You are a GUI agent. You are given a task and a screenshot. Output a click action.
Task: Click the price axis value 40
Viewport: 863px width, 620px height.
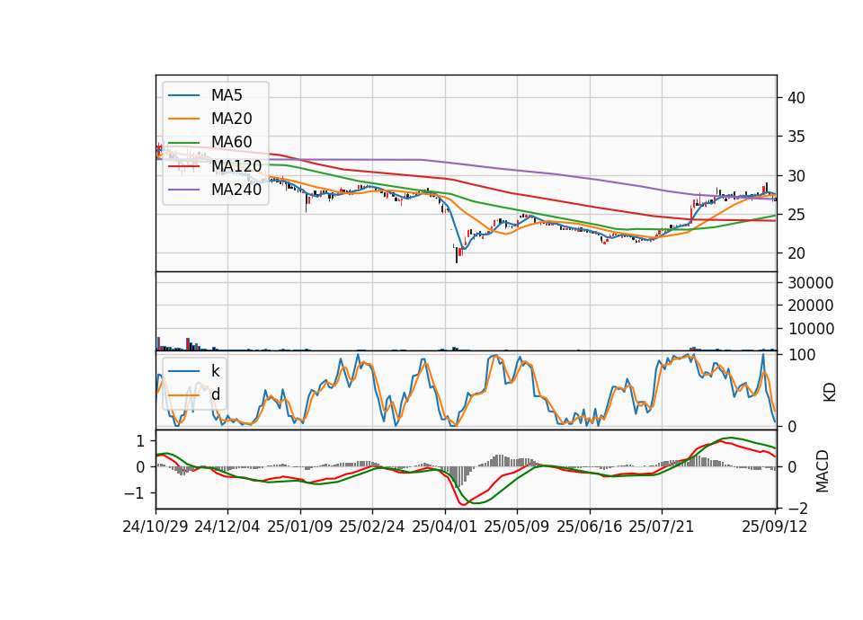tap(796, 98)
